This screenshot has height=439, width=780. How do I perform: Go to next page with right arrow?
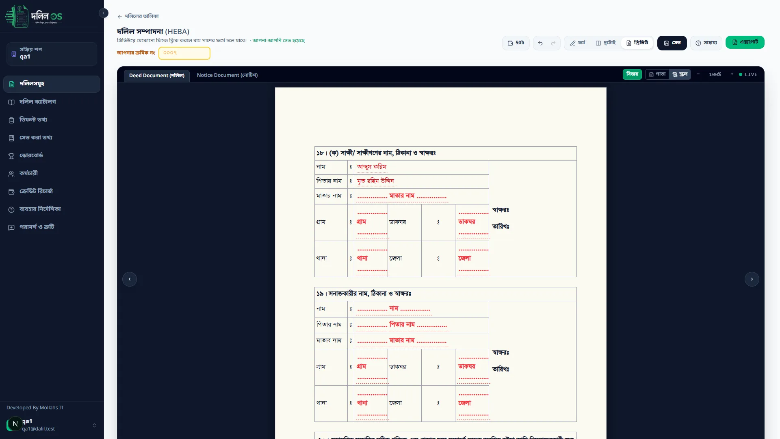coord(752,279)
